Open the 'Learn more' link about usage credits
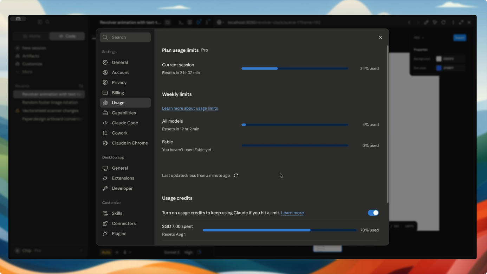Viewport: 487px width, 274px height. point(292,213)
